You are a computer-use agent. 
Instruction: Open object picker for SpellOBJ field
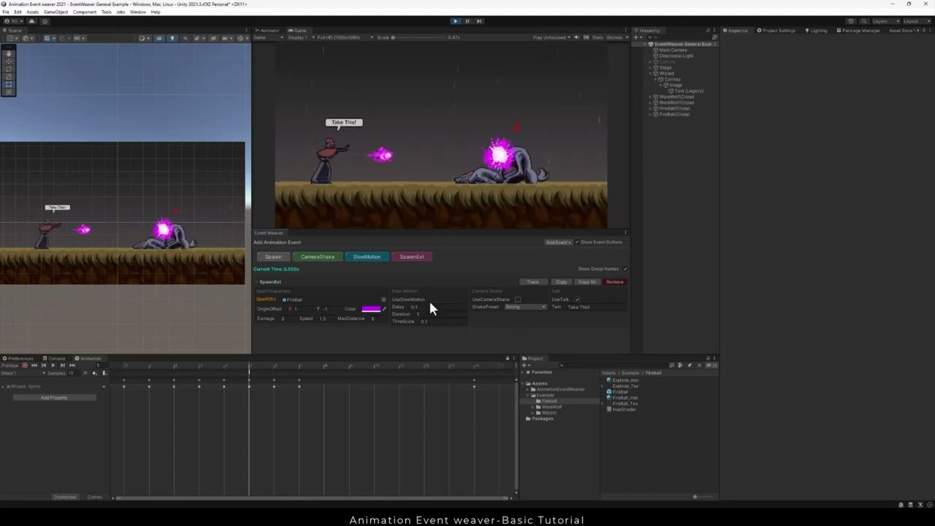[x=383, y=300]
